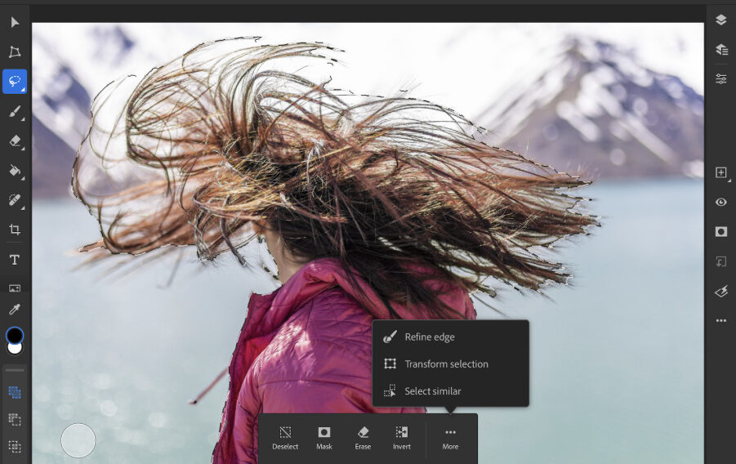Select the Lasso tool
Viewport: 736px width, 464px height.
[15, 81]
